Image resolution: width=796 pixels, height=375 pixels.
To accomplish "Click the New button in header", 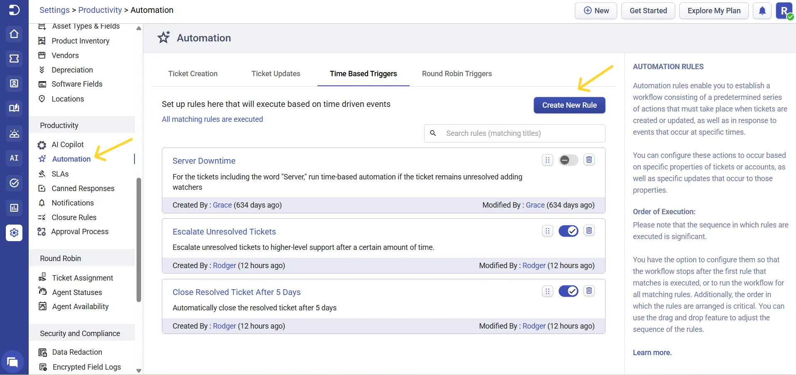I will click(596, 11).
